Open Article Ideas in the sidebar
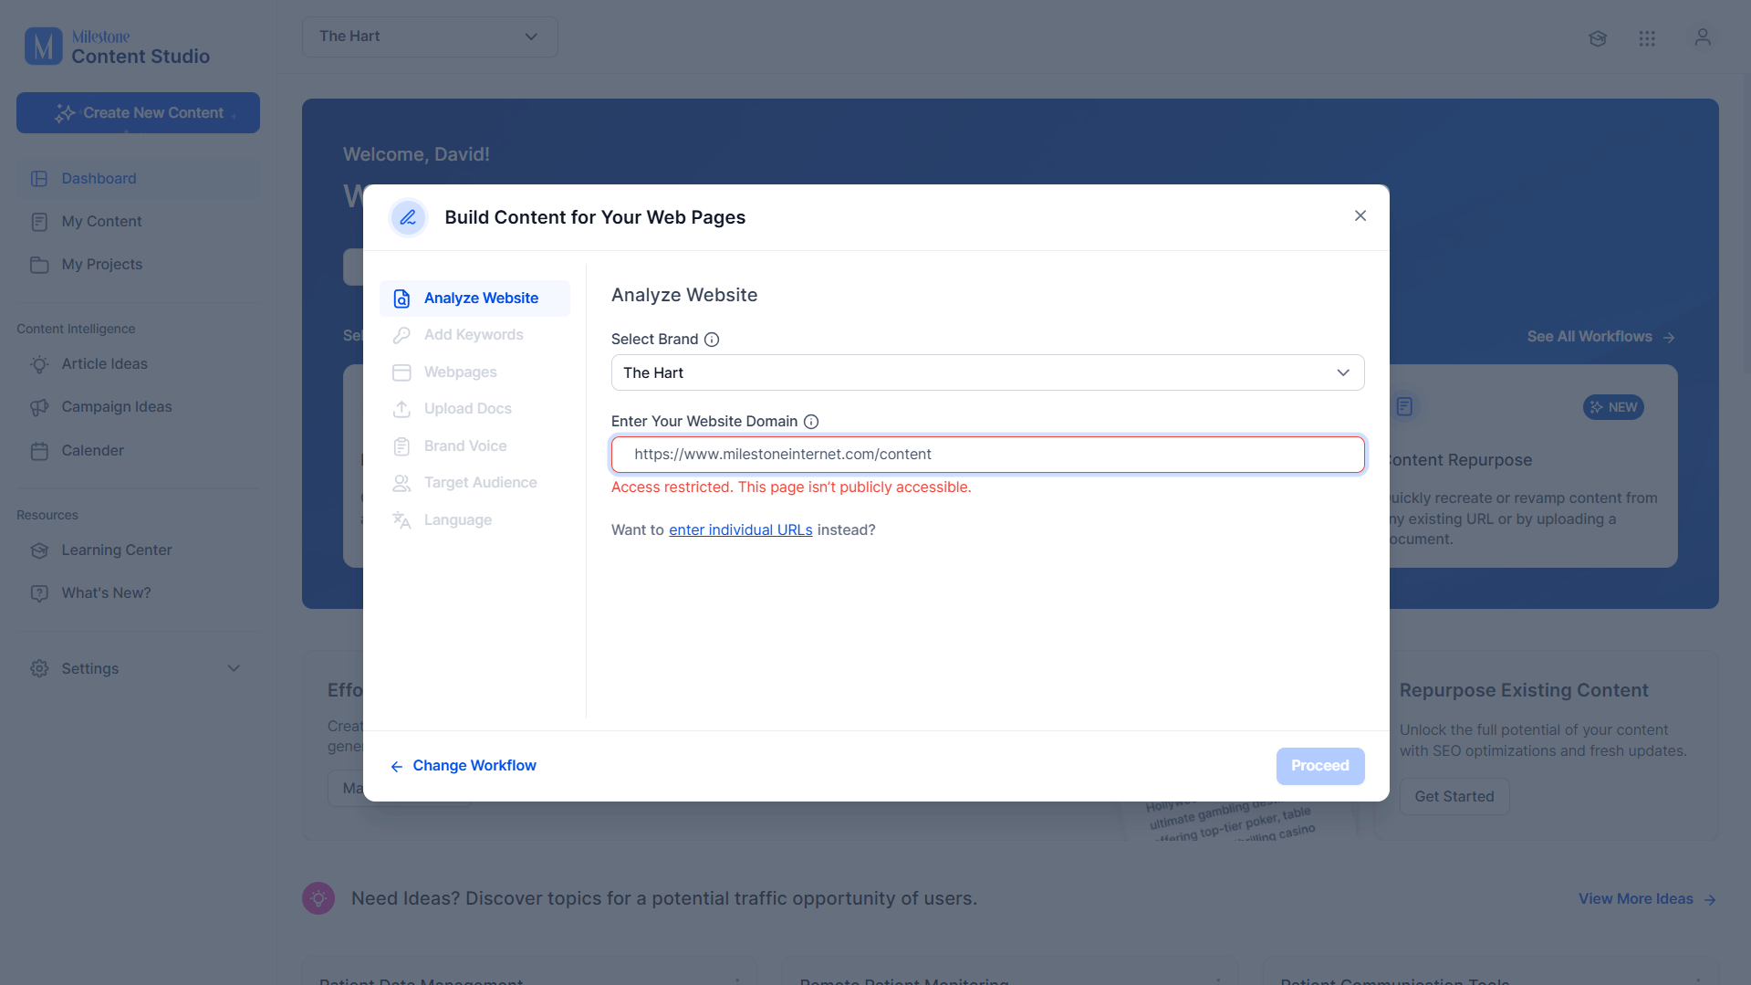 click(x=138, y=364)
